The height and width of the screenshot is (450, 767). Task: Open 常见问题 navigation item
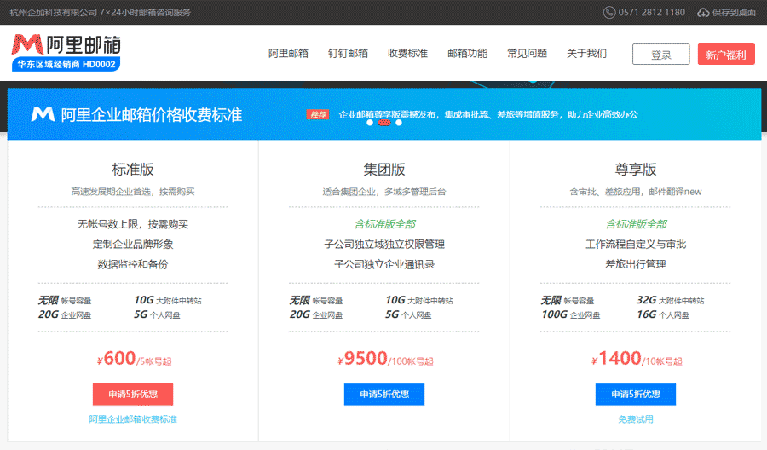click(527, 54)
